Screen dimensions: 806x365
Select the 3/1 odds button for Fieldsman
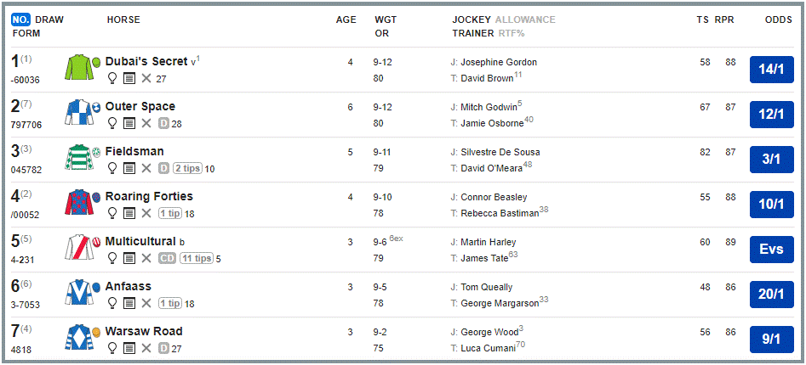[x=772, y=159]
